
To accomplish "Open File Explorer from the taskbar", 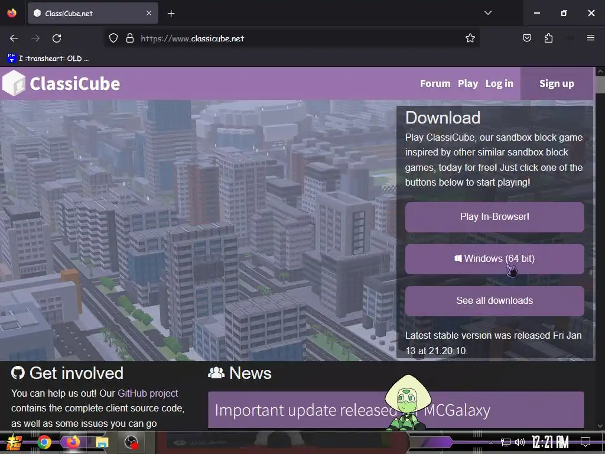I will pyautogui.click(x=102, y=442).
